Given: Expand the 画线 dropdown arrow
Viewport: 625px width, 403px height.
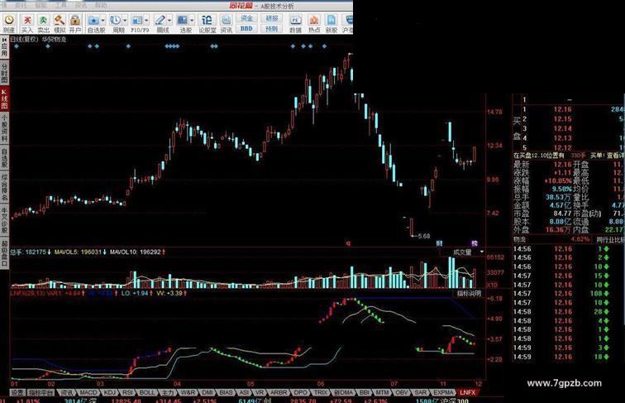Looking at the screenshot, I should [169, 21].
